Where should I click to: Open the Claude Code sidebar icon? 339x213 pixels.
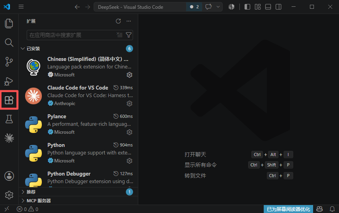tap(9, 138)
